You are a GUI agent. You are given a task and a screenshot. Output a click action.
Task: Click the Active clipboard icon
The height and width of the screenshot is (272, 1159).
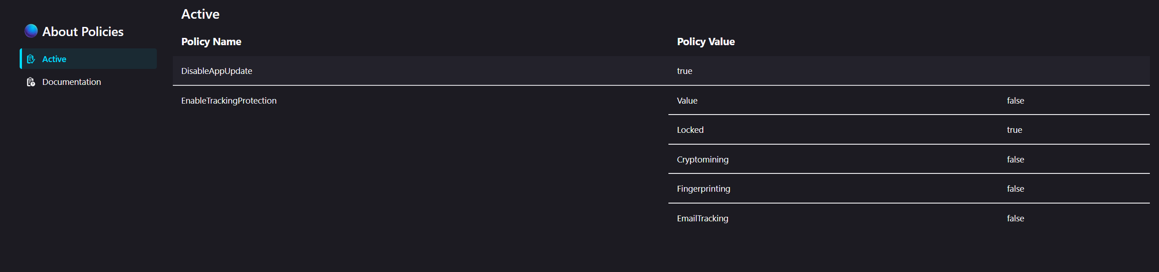(31, 59)
